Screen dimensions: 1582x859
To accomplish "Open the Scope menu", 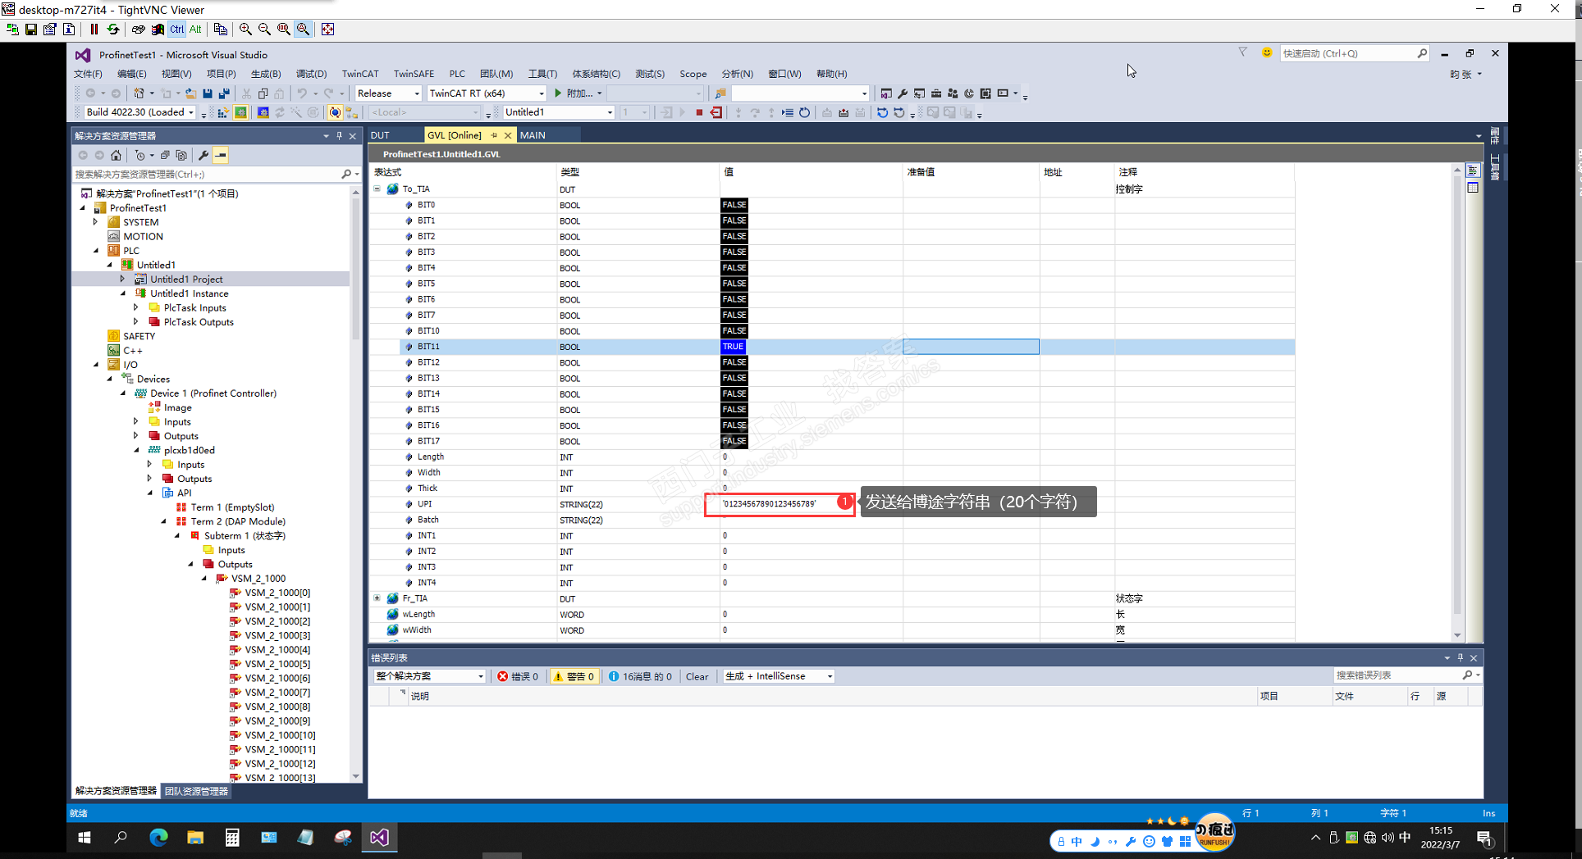I will click(693, 74).
